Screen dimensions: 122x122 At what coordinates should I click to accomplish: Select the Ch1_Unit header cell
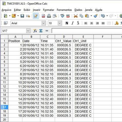83,41
